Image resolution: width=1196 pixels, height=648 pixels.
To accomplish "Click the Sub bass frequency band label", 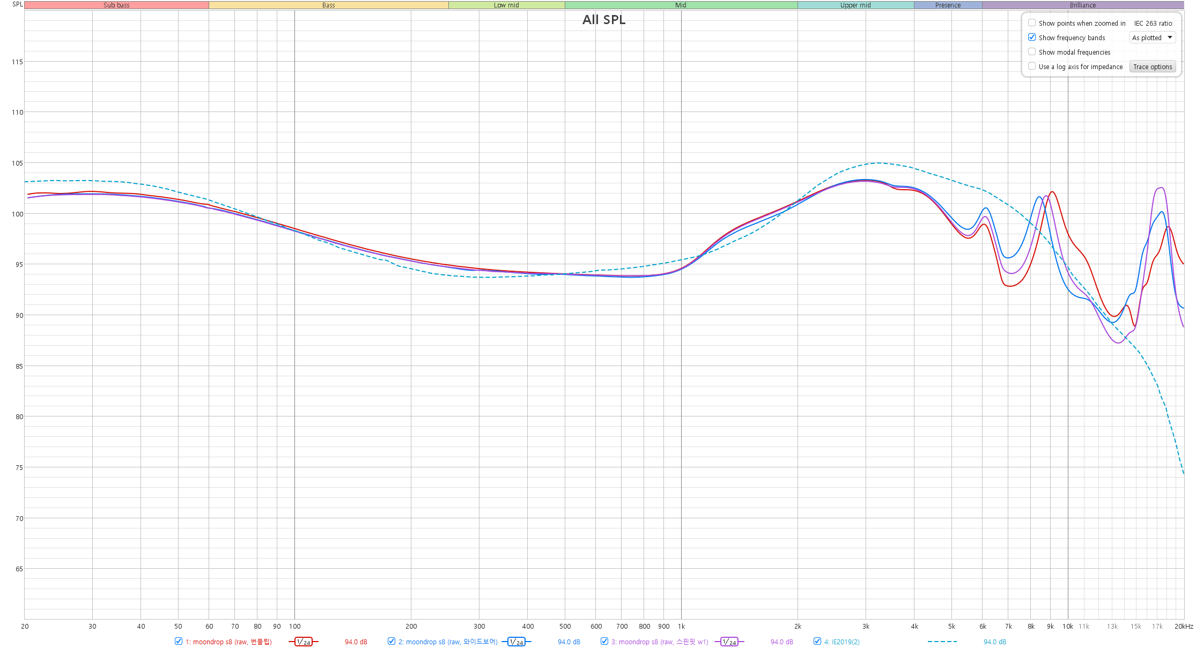I will [116, 5].
